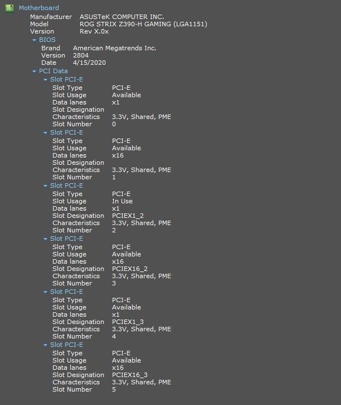Select Available usage of slot number 0
Image resolution: width=341 pixels, height=405 pixels.
tap(126, 95)
